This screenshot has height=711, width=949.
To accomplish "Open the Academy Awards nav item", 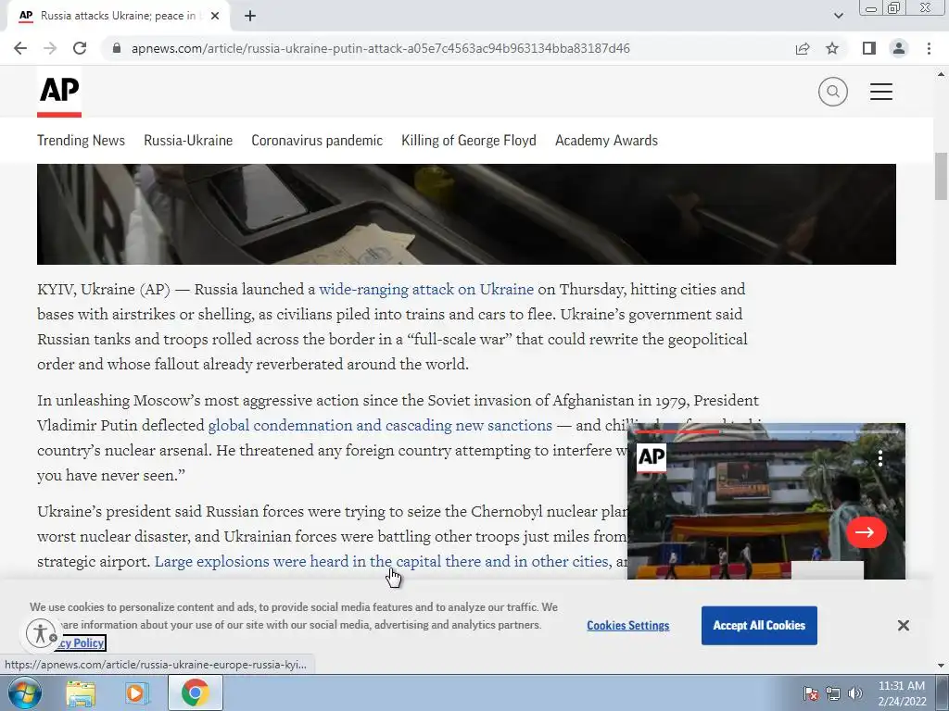I will pyautogui.click(x=606, y=141).
